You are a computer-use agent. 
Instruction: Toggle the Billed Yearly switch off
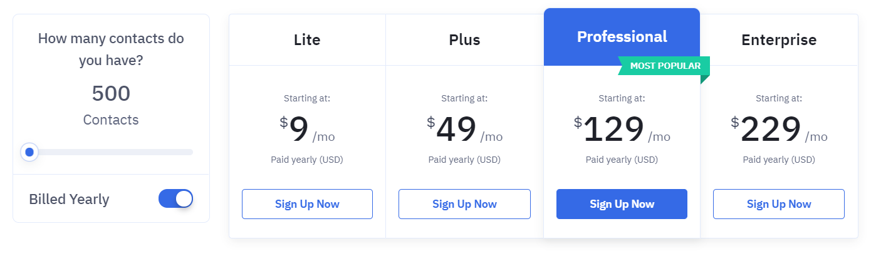click(x=175, y=199)
